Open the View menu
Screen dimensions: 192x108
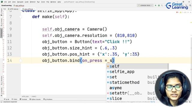[14, 2]
